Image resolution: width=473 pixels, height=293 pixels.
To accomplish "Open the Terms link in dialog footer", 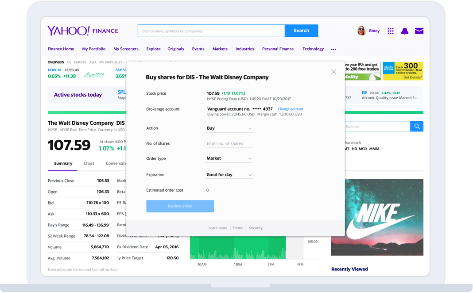I will click(238, 228).
